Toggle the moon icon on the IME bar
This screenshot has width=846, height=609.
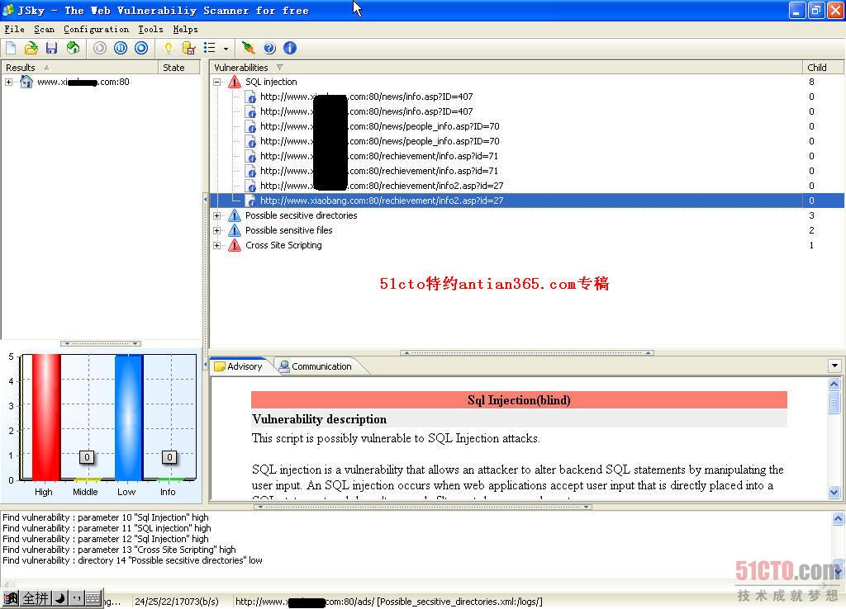[59, 598]
